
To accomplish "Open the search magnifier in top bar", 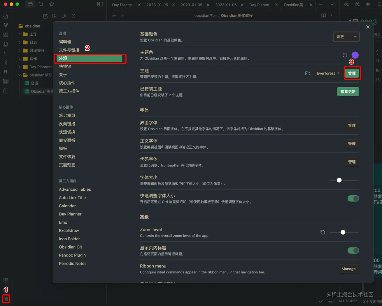I will point(41,4).
